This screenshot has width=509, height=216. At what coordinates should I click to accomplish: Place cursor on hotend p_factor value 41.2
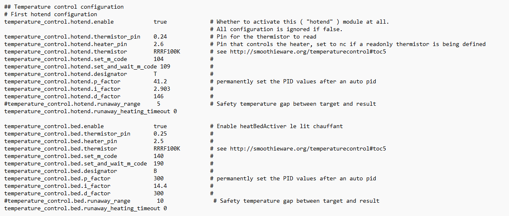click(160, 81)
